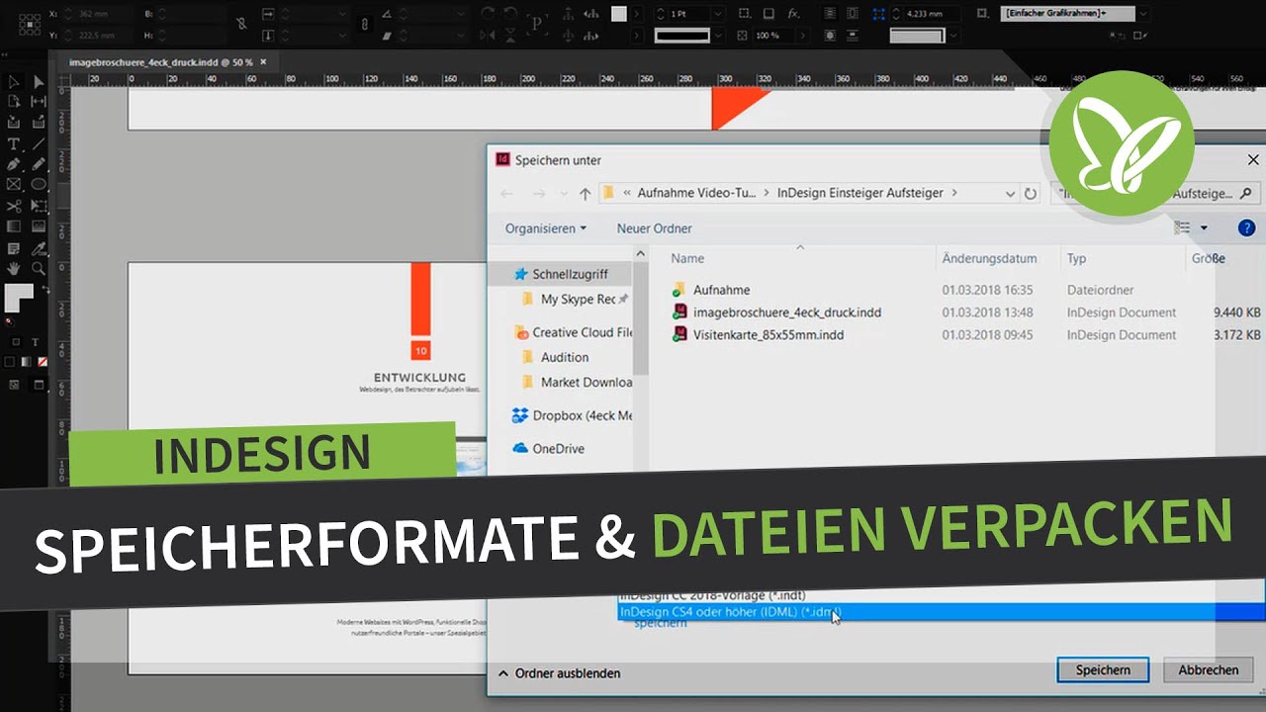
Task: Open the stroke weight 1 Pt dropdown
Action: click(716, 14)
